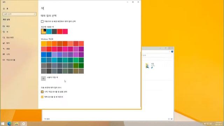Open the 배경 (Background) settings page

point(6,26)
